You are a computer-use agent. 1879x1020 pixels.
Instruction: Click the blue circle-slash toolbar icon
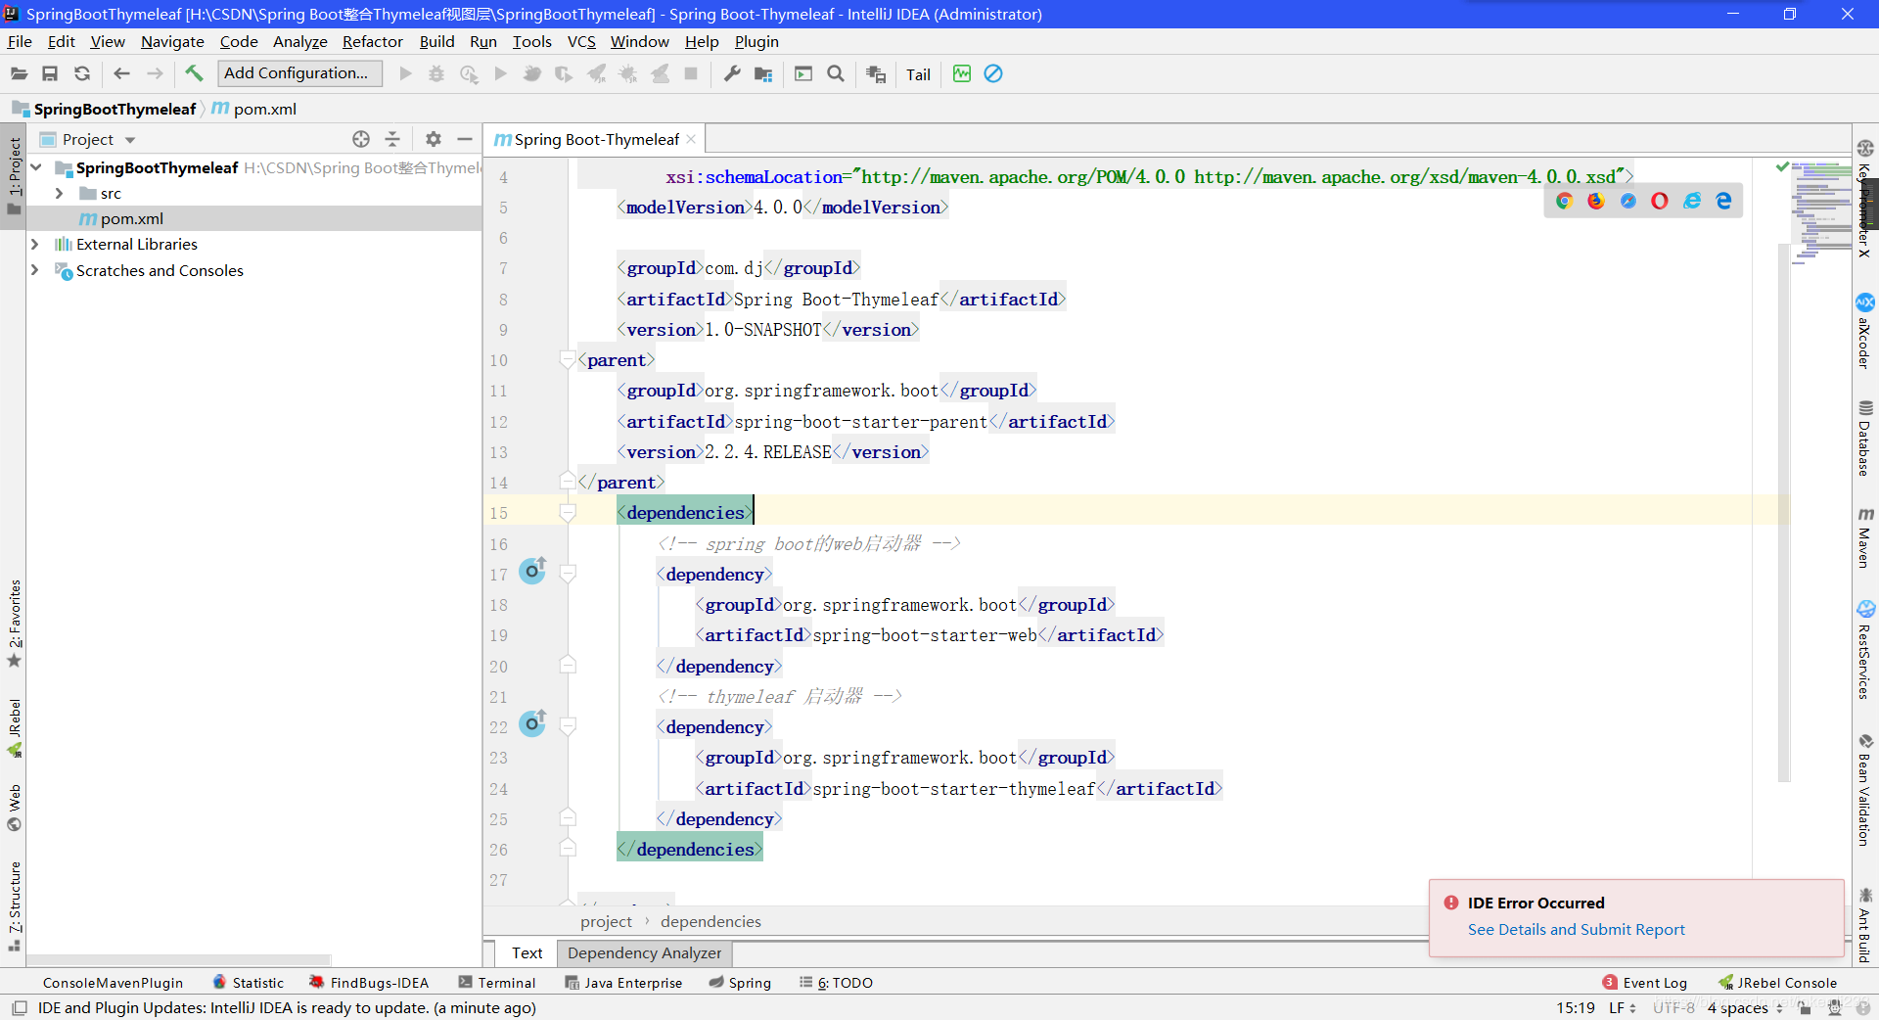point(993,73)
